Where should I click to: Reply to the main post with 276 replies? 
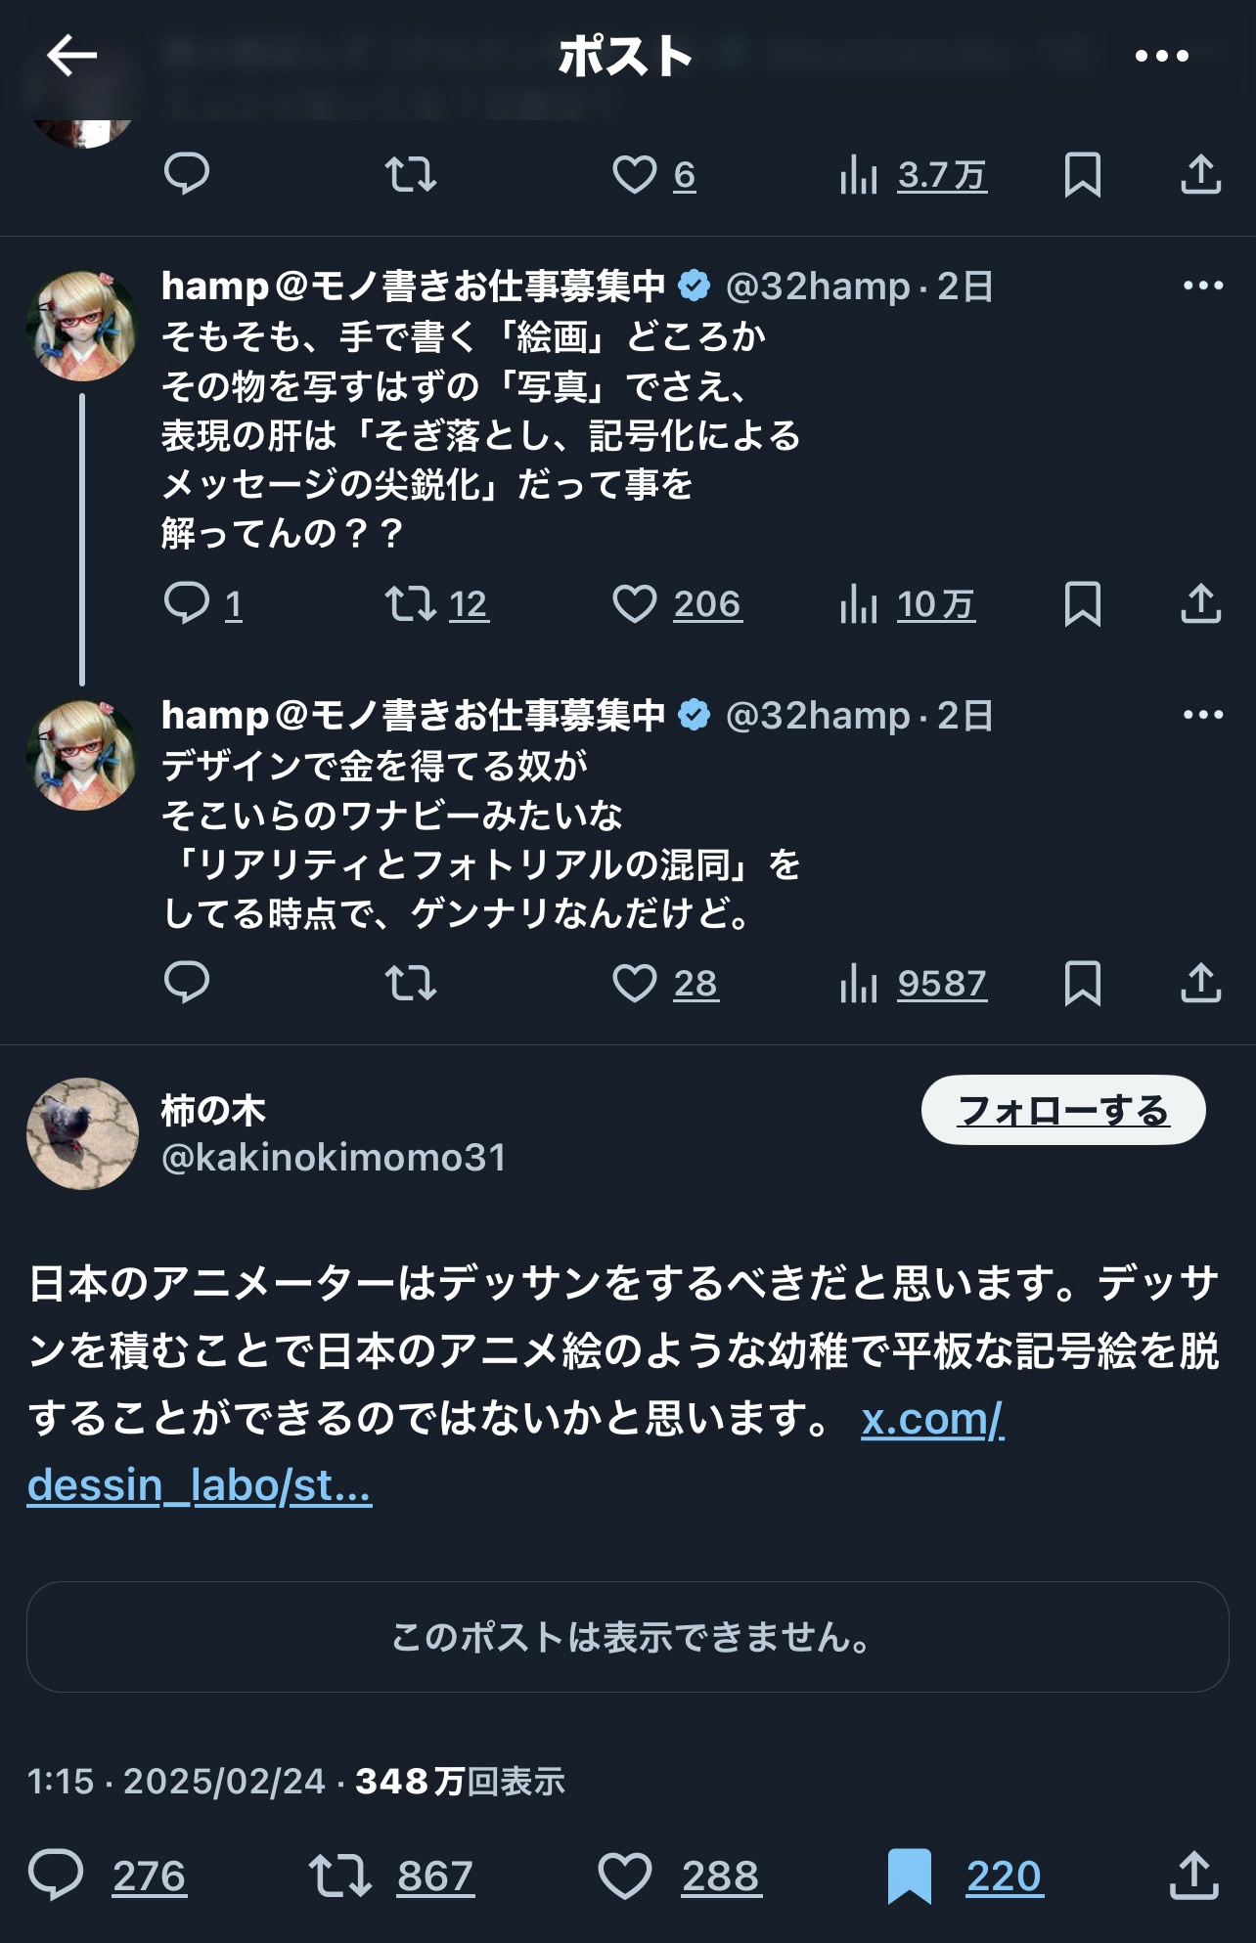57,1876
